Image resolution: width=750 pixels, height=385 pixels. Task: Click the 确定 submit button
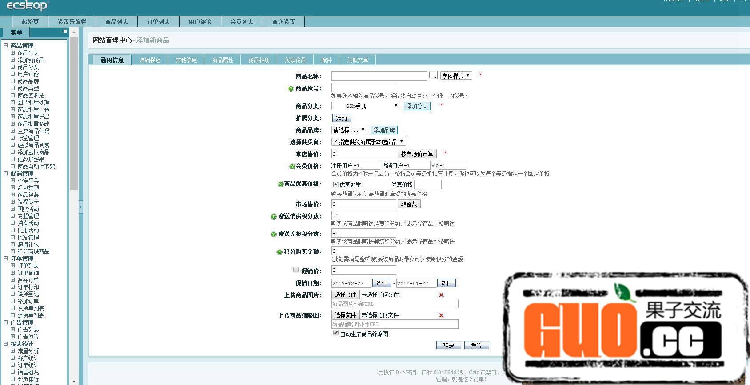[x=448, y=346]
